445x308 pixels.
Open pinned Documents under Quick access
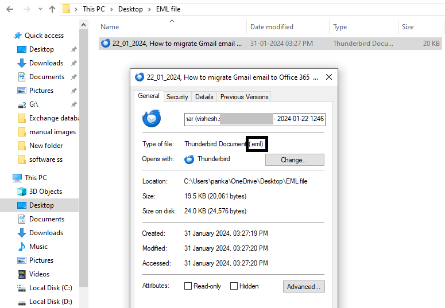point(47,77)
